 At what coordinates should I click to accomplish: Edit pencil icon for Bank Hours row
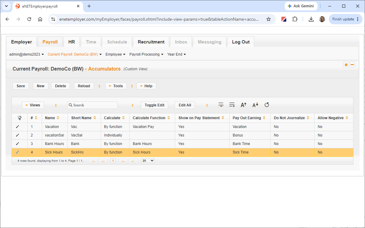point(17,144)
